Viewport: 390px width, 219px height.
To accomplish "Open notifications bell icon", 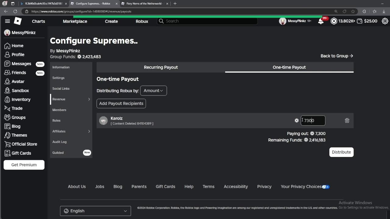I will click(321, 21).
